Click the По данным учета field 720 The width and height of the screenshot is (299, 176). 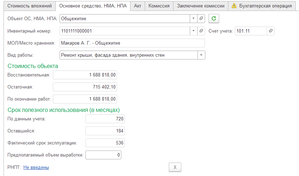pyautogui.click(x=105, y=119)
